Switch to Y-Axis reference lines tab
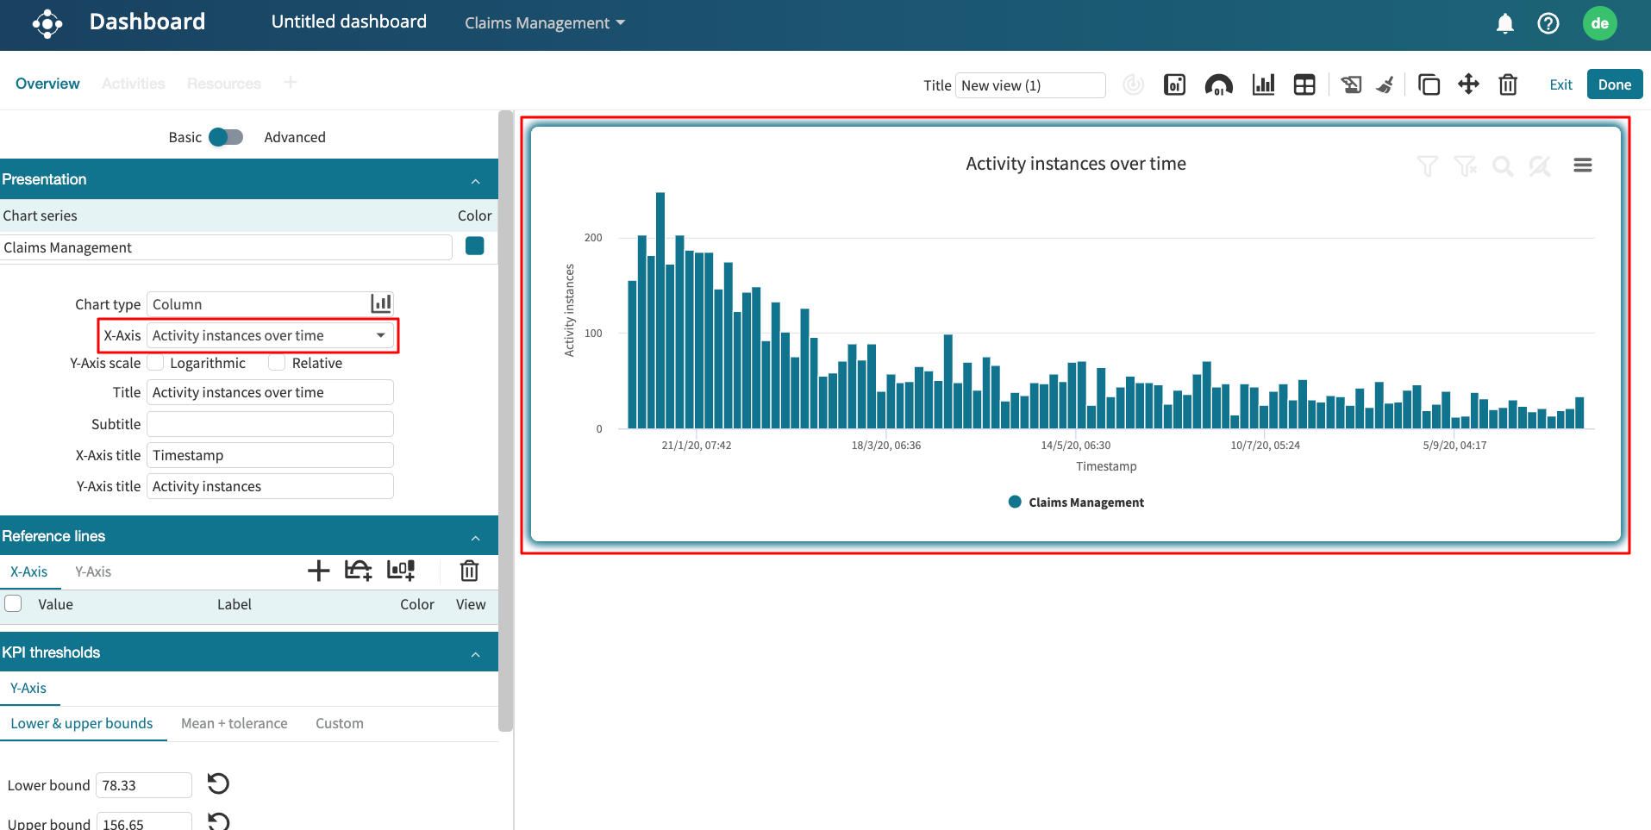 click(x=93, y=571)
